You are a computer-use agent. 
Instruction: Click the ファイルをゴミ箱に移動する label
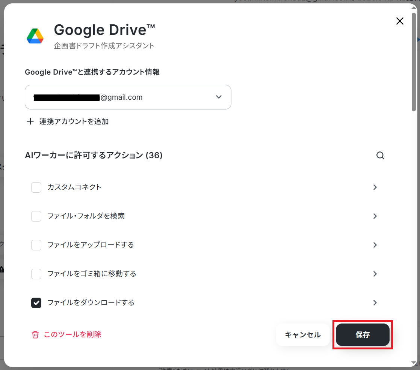tap(92, 274)
